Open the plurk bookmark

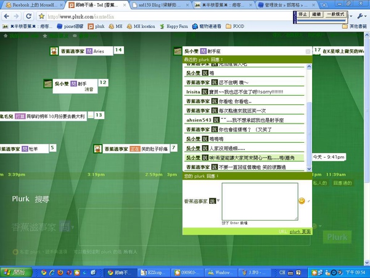(x=96, y=26)
